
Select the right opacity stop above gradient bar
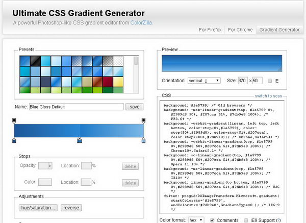(143, 120)
